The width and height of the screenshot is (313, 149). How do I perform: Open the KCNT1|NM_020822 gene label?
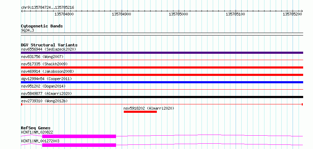[37, 132]
